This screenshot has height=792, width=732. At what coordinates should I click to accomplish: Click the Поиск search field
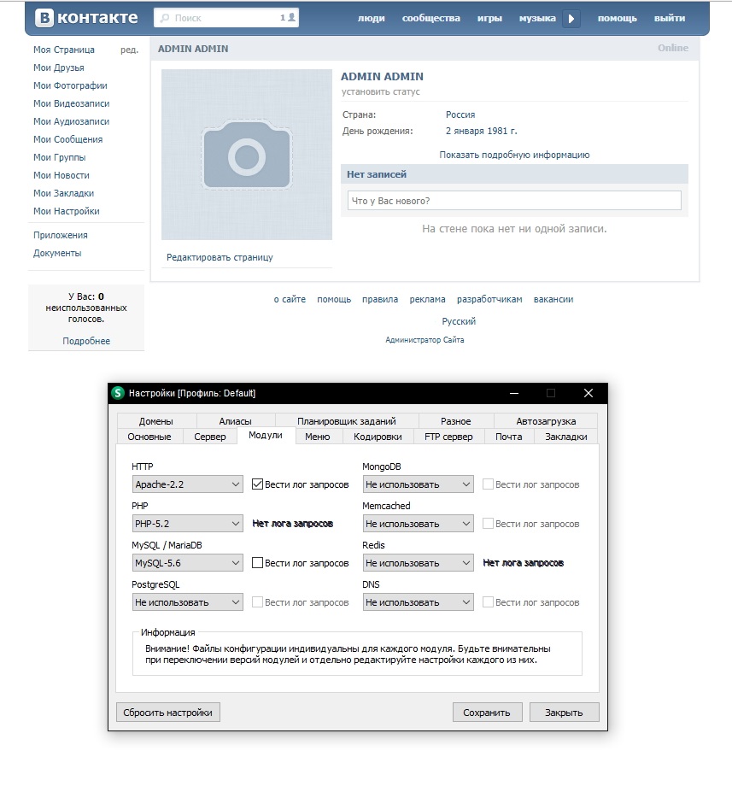coord(226,18)
